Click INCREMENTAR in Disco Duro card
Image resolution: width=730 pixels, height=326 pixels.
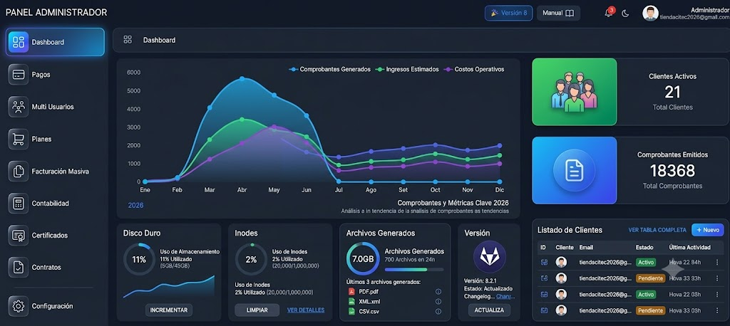point(168,310)
